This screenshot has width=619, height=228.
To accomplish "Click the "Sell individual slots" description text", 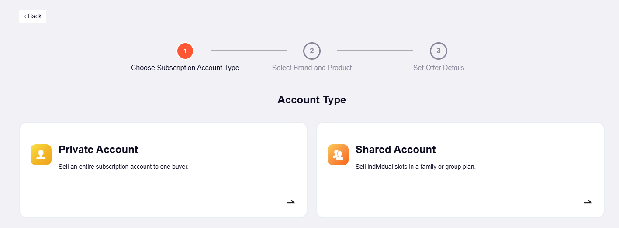I will click(x=415, y=167).
